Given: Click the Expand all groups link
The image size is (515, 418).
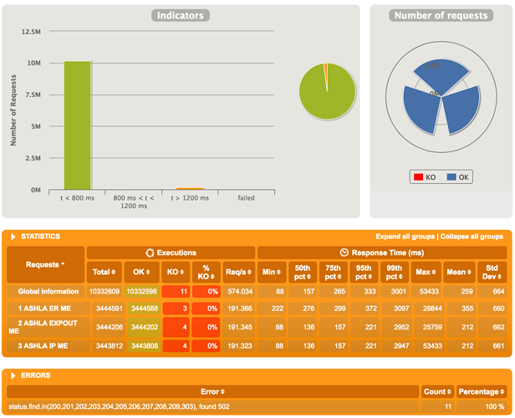Looking at the screenshot, I should [405, 237].
